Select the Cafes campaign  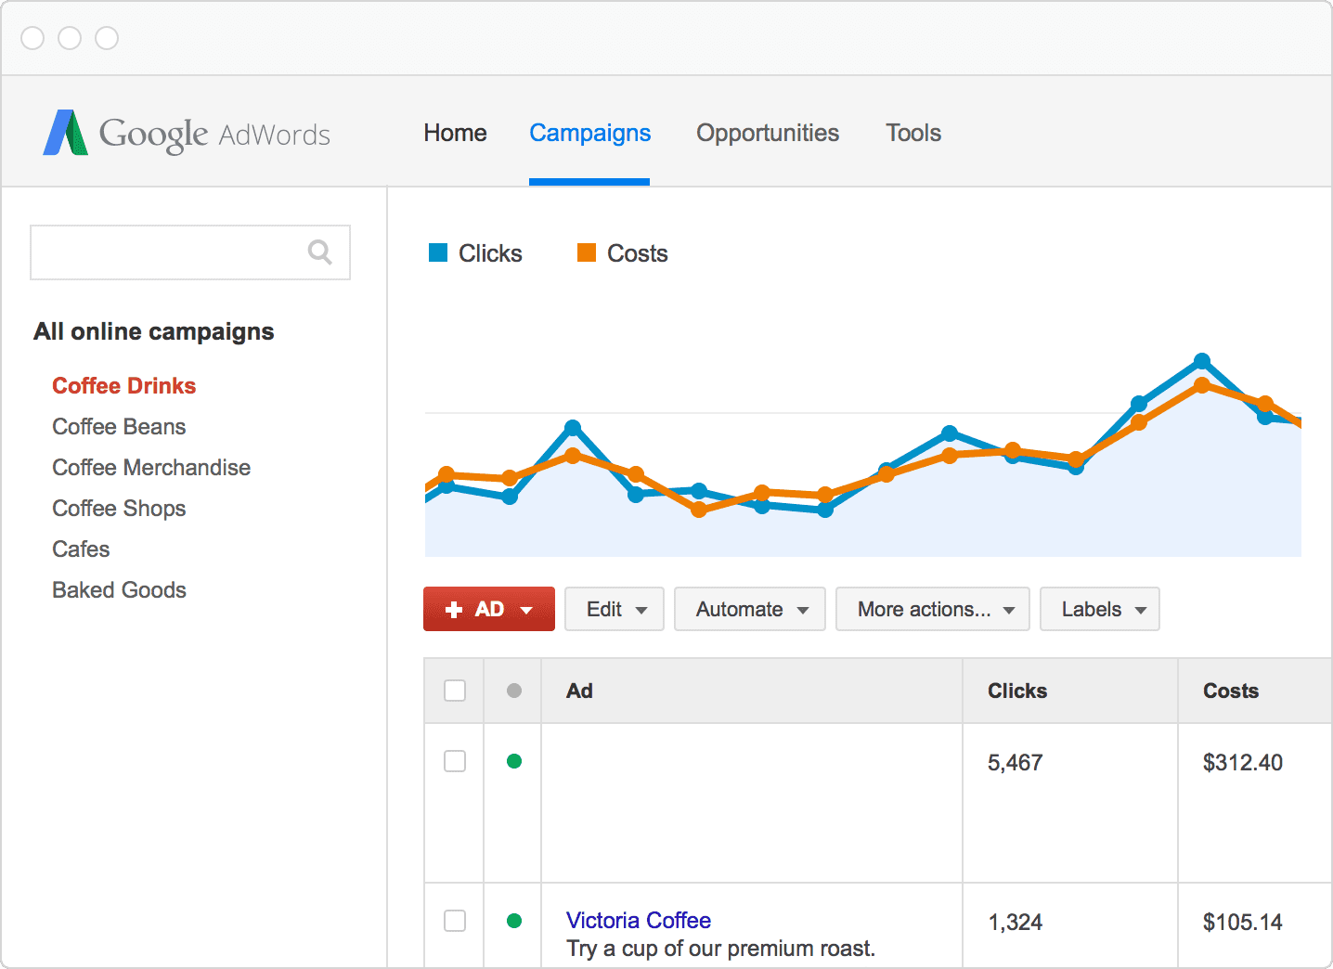81,549
